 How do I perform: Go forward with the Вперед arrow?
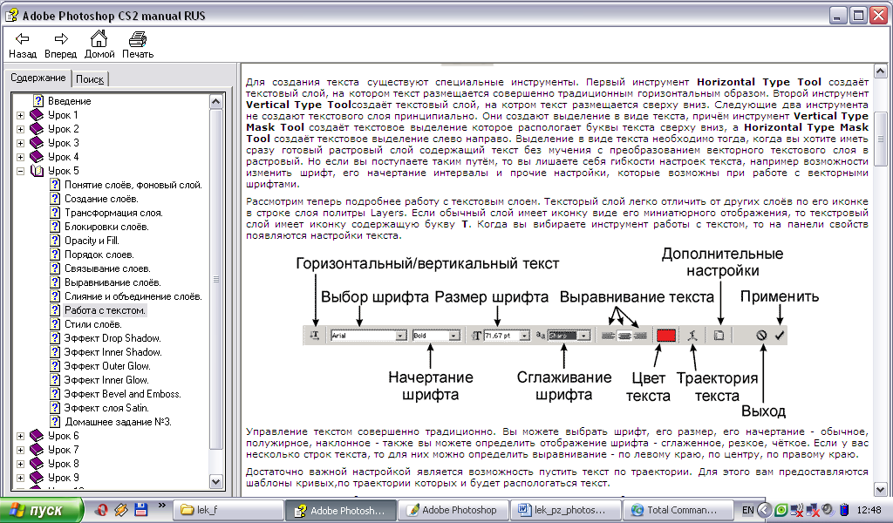tap(60, 45)
